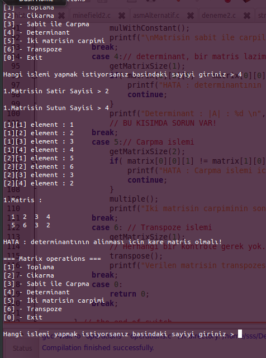
Task: Place cursor on the 'mulWithConstant();' call
Action: pos(149,28)
